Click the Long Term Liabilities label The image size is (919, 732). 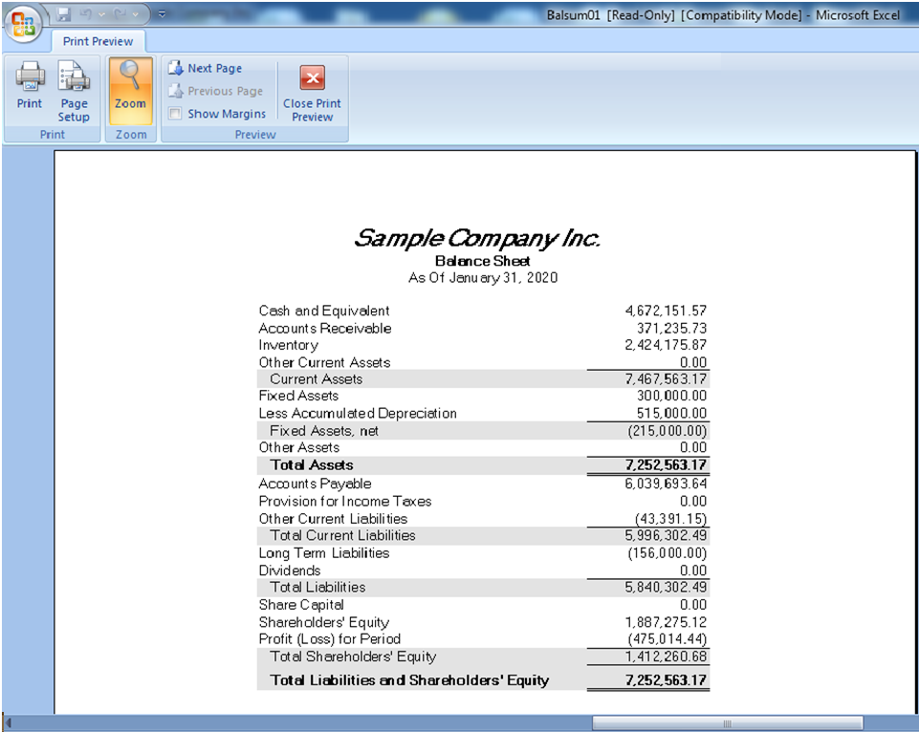pos(324,553)
